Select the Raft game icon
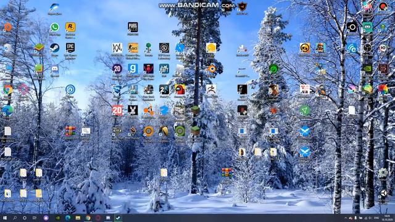Image resolution: width=395 pixels, height=222 pixels. click(x=164, y=68)
